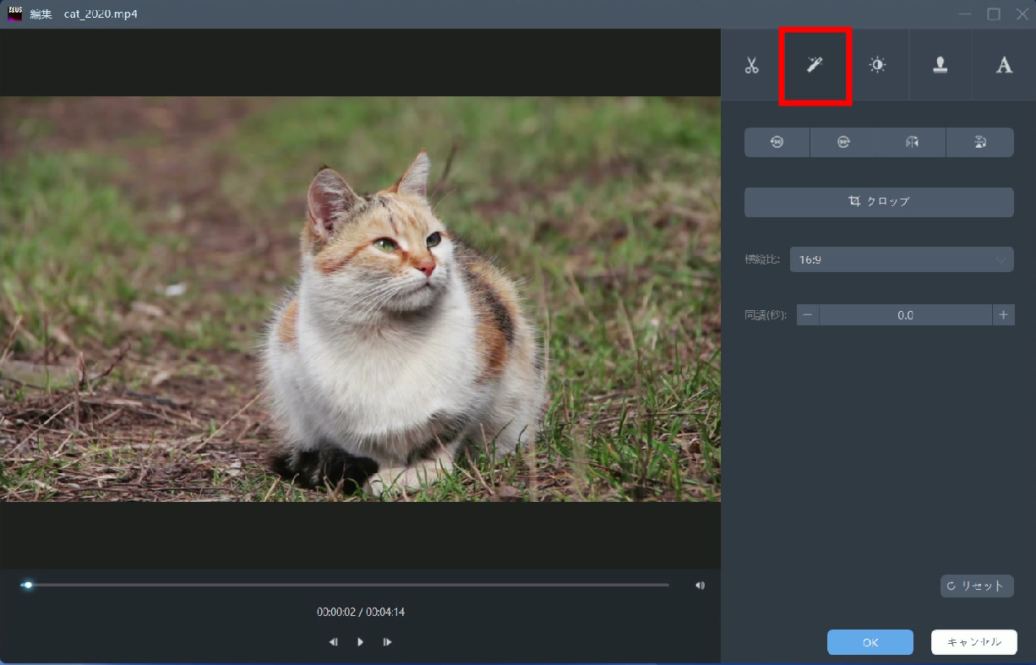
Task: Confirm edits with the OK button
Action: point(870,642)
